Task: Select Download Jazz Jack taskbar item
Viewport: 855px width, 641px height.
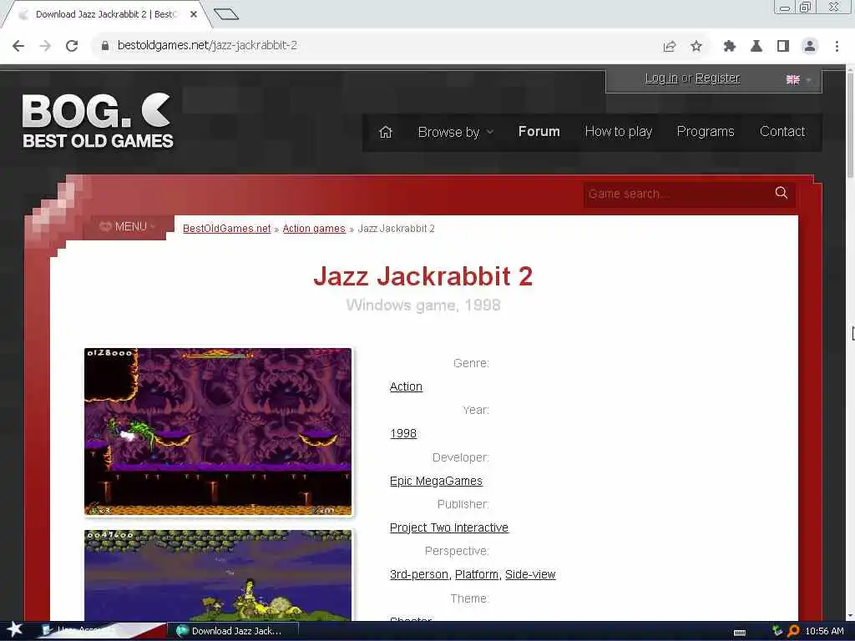Action: pyautogui.click(x=234, y=631)
